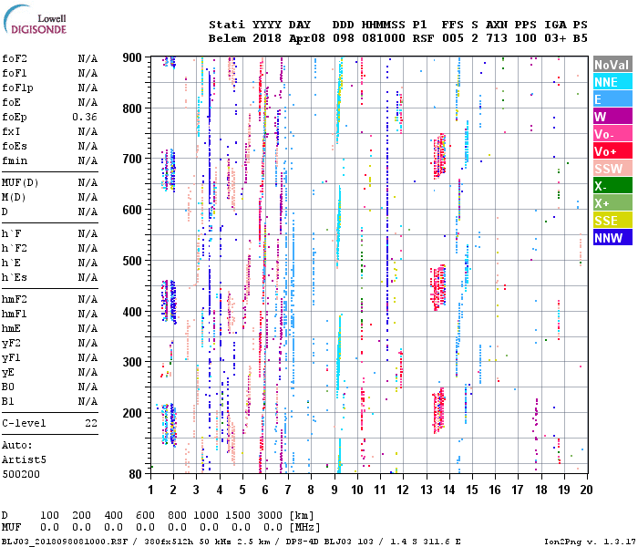This screenshot has width=638, height=547.
Task: Click the 900 km height axis label
Action: click(x=132, y=57)
